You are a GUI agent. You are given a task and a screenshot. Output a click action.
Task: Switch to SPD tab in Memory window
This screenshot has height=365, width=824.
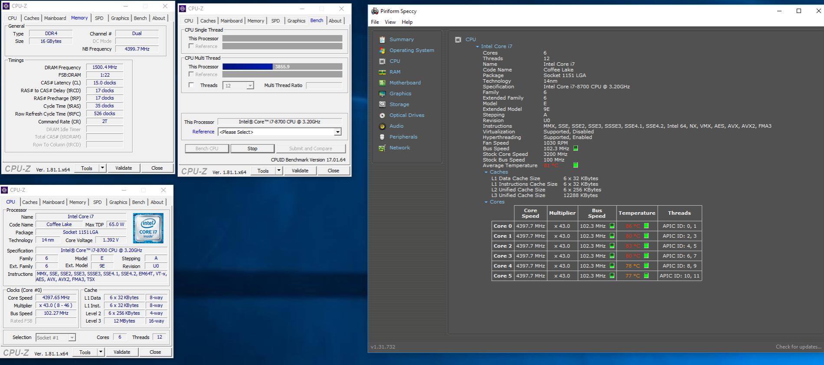coord(99,18)
